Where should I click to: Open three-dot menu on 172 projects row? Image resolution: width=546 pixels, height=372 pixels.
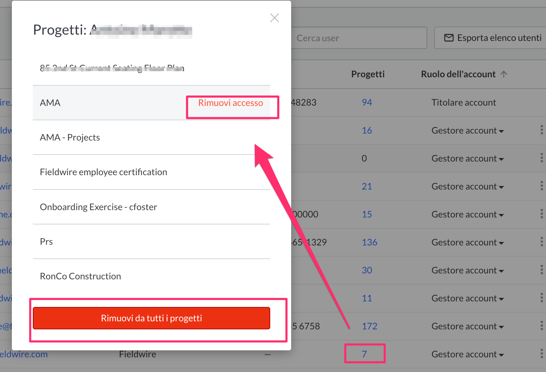point(541,326)
